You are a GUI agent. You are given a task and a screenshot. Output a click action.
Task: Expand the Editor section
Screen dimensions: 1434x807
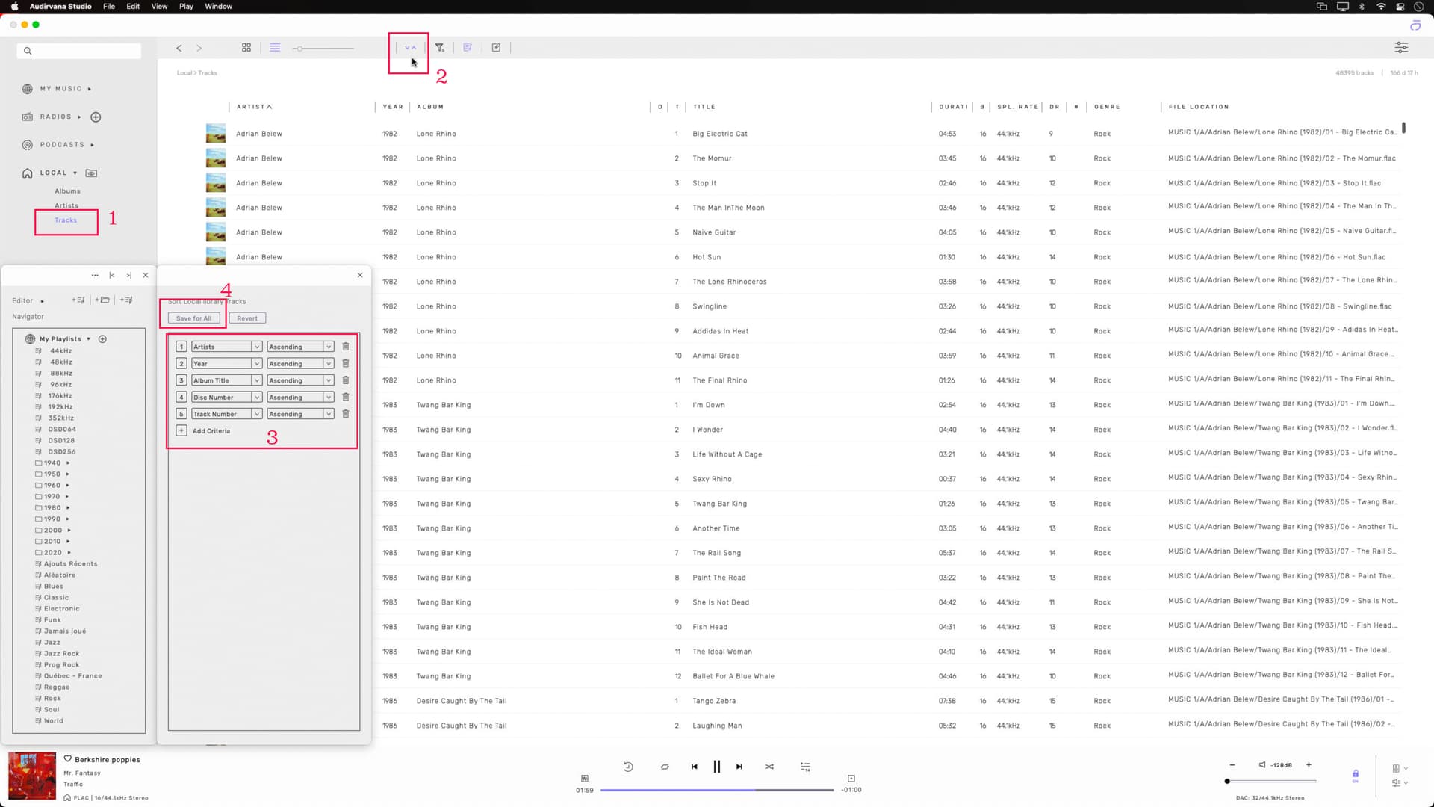tap(42, 301)
